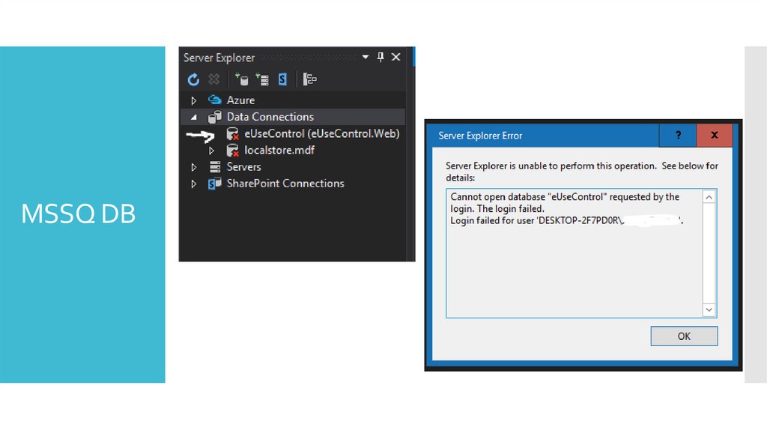767x430 pixels.
Task: Expand the Azure node
Action: pos(194,100)
